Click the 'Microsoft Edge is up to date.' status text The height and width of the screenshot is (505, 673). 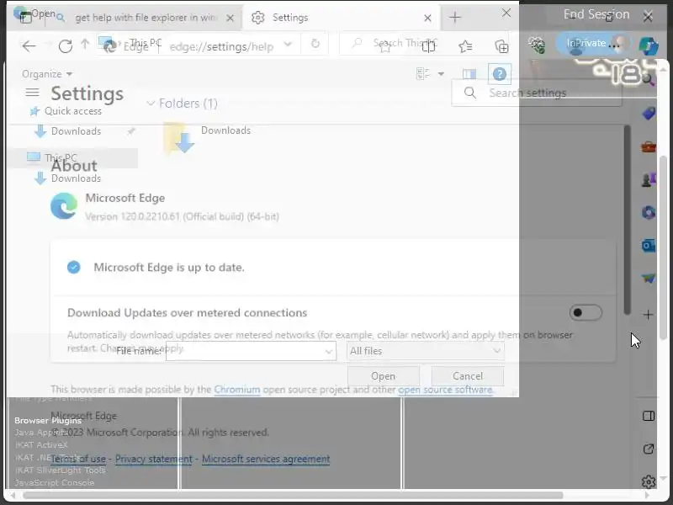[x=169, y=268]
